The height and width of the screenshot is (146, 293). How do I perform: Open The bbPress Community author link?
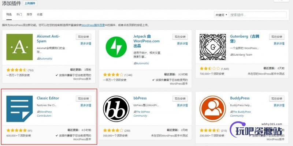tap(142, 114)
